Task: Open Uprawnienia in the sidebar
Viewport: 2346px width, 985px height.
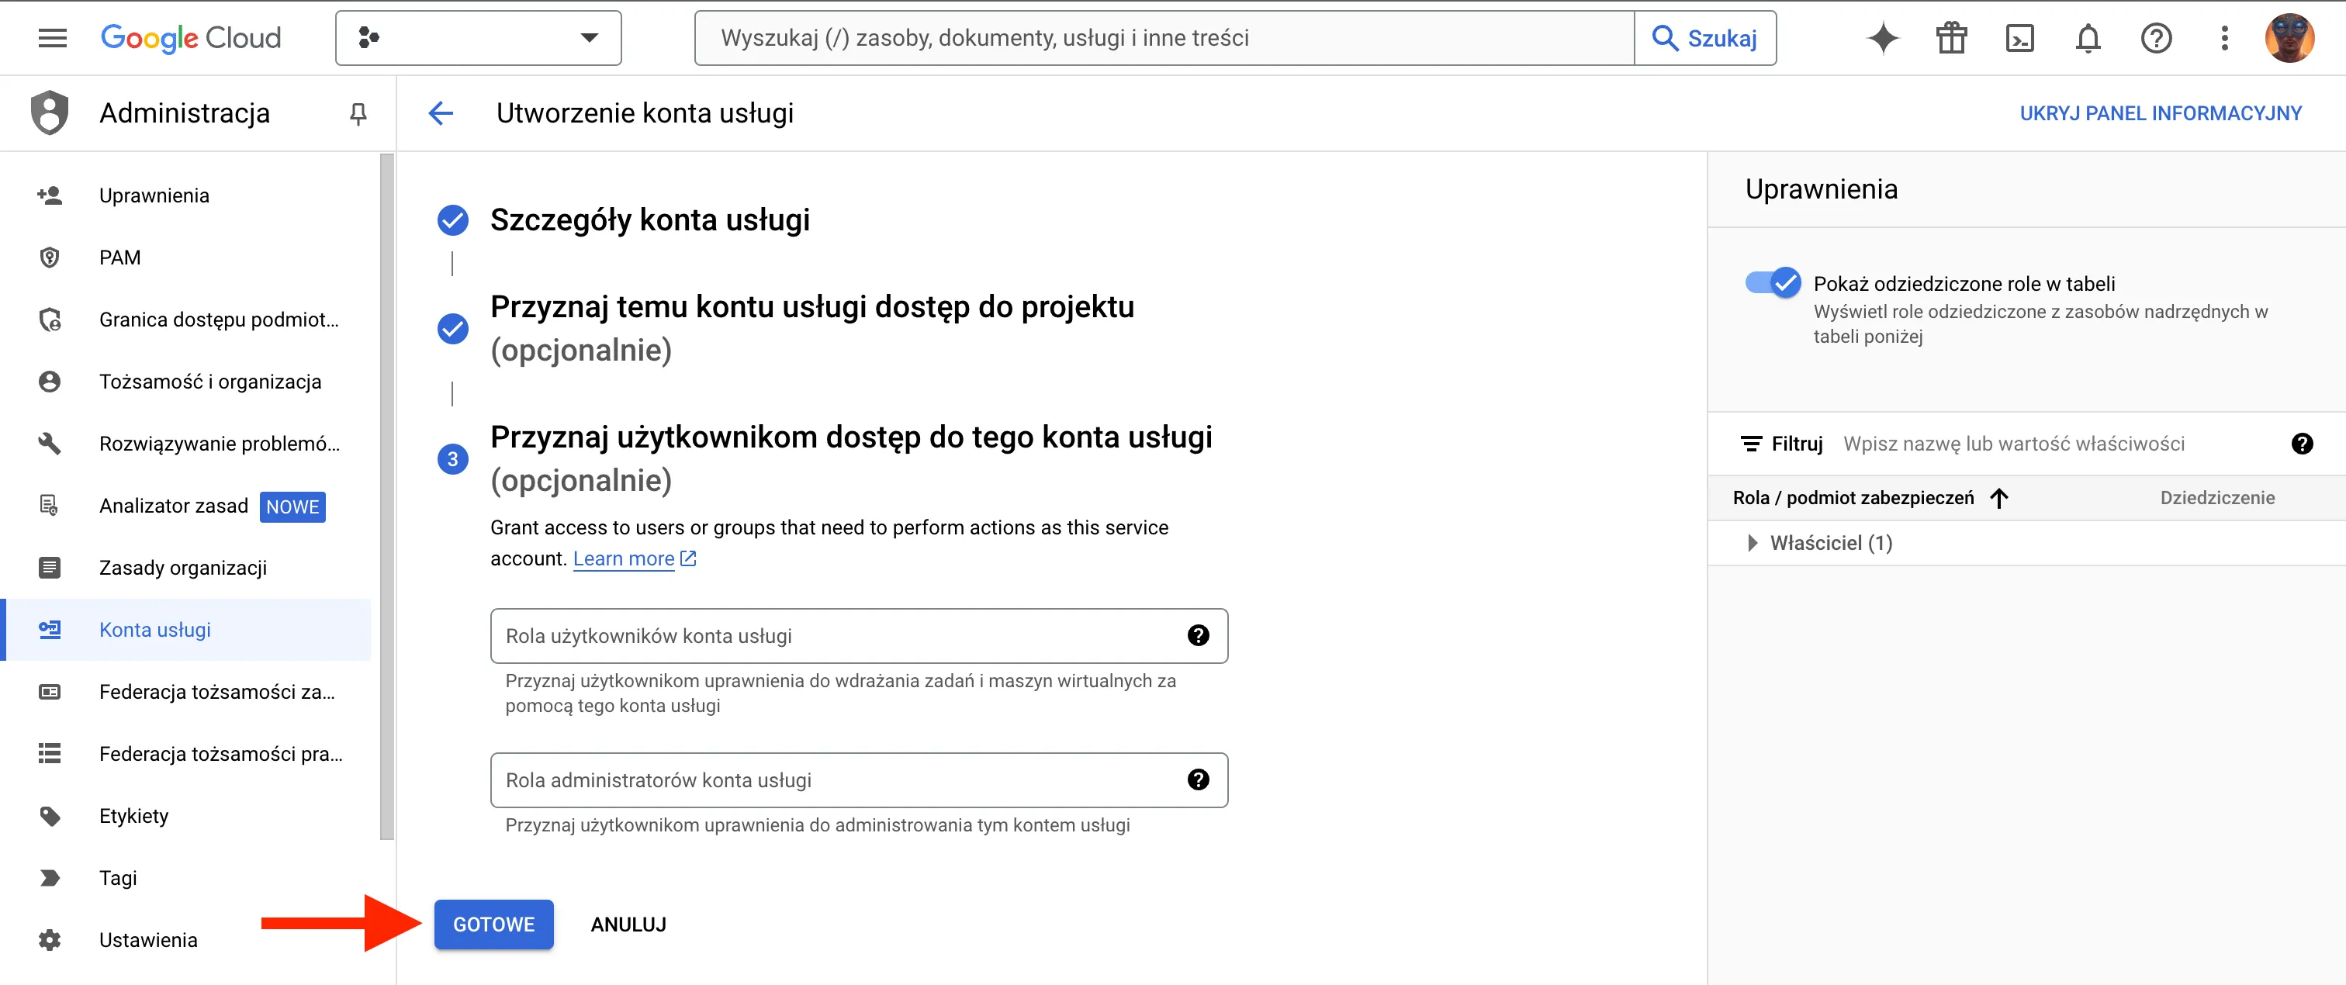Action: pyautogui.click(x=185, y=195)
